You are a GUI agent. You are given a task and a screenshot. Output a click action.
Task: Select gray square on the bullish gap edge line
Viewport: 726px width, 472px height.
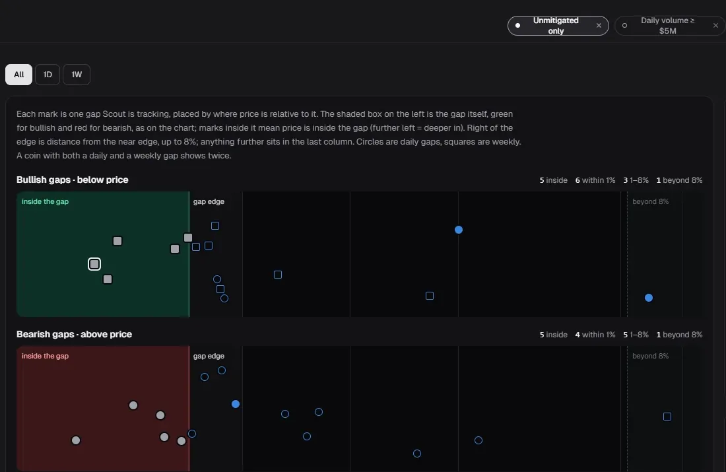188,238
